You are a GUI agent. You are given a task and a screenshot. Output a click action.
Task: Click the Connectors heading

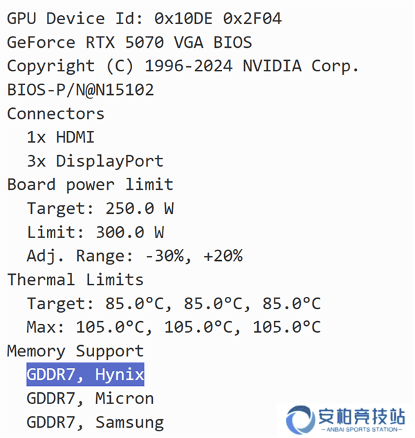55,113
